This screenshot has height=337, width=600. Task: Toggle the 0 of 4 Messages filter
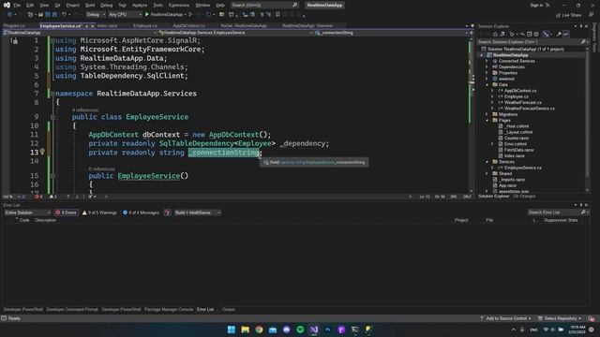(x=141, y=212)
